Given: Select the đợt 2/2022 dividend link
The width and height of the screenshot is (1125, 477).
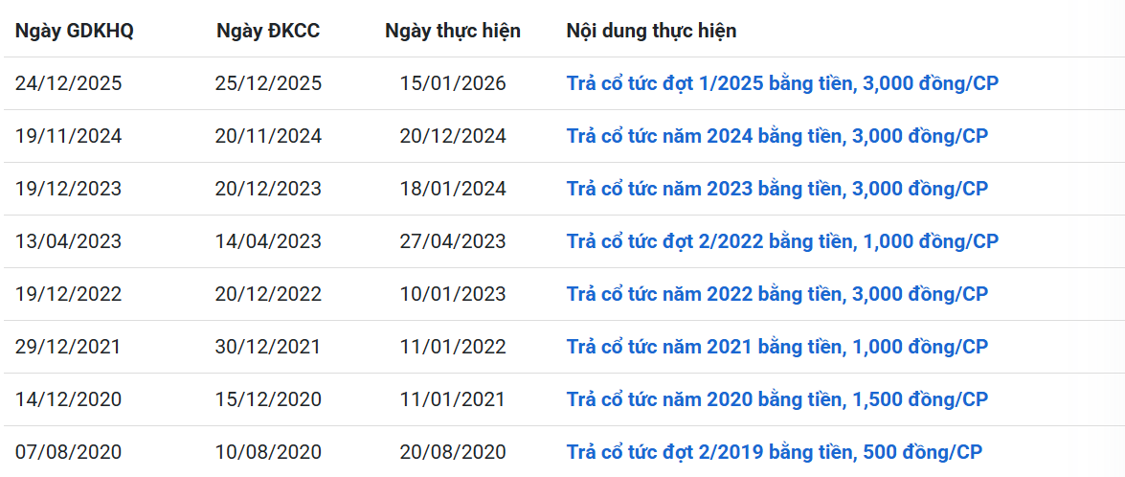Looking at the screenshot, I should (782, 241).
